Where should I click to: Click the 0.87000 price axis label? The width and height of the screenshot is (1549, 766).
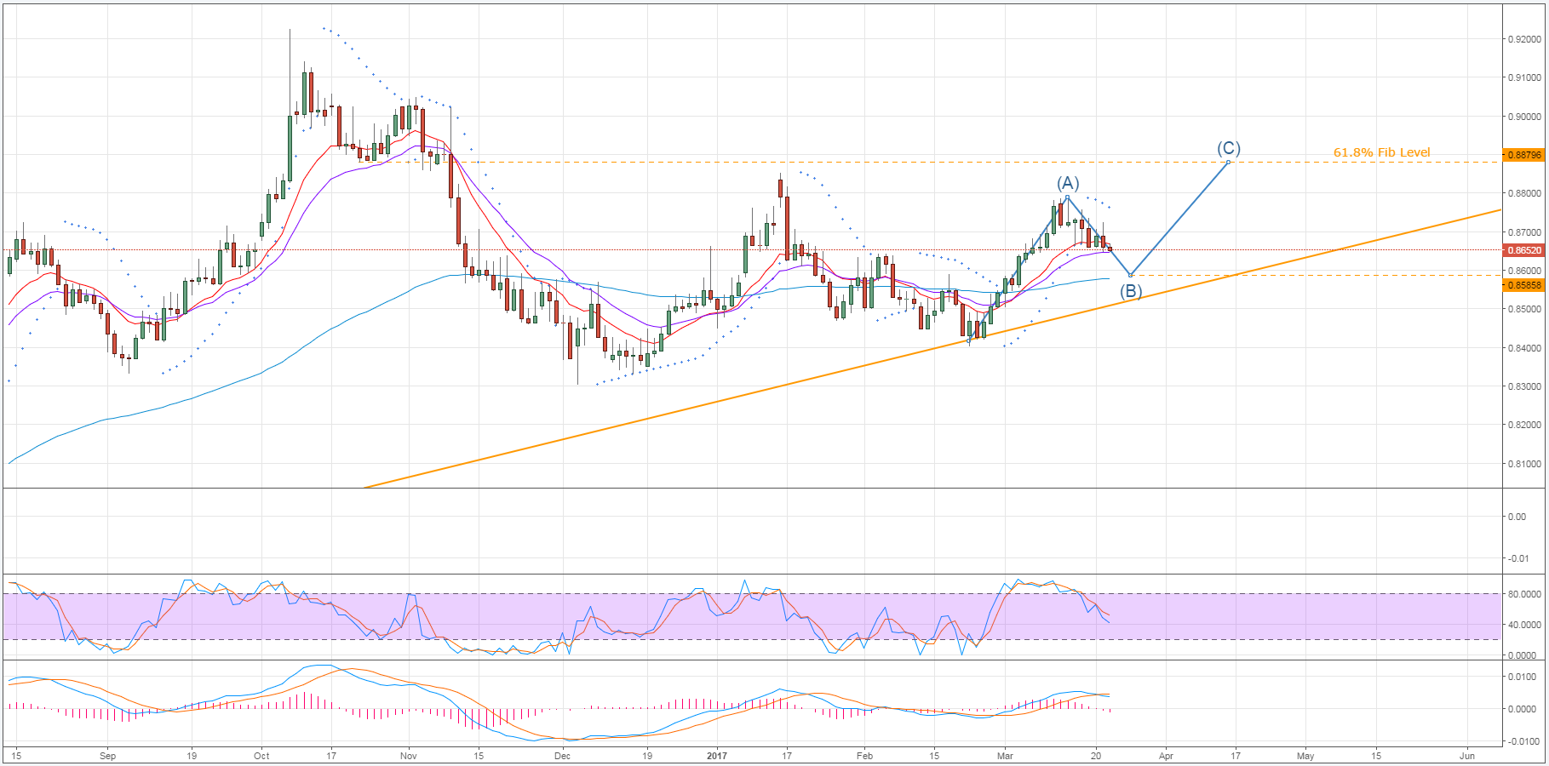(1524, 232)
